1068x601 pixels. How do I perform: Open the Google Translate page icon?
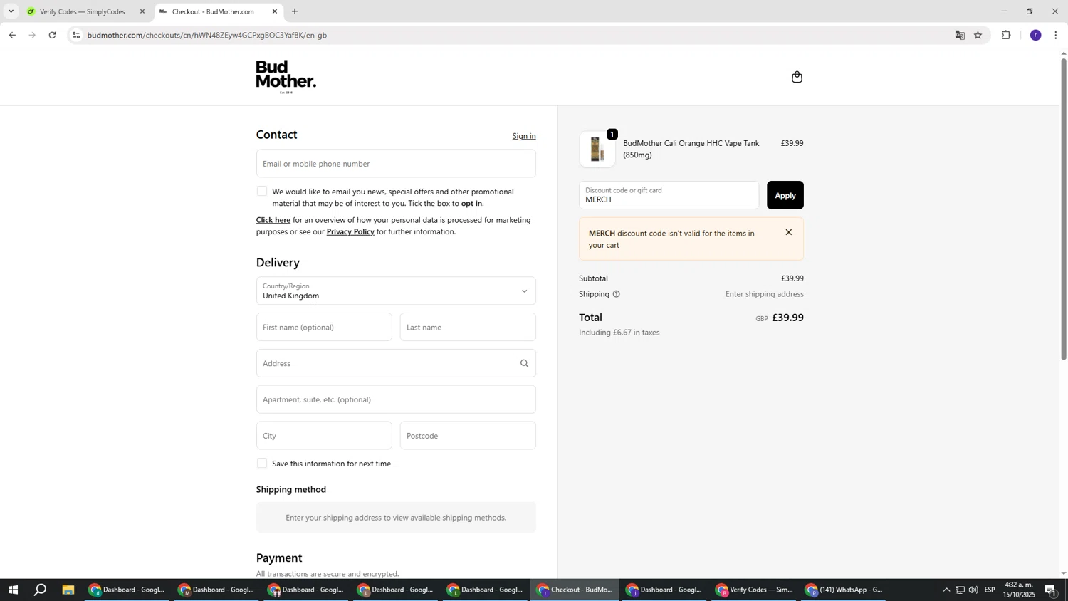click(x=960, y=35)
